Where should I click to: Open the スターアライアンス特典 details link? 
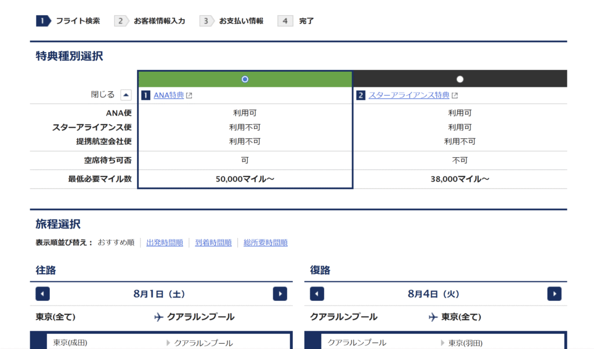pyautogui.click(x=409, y=95)
